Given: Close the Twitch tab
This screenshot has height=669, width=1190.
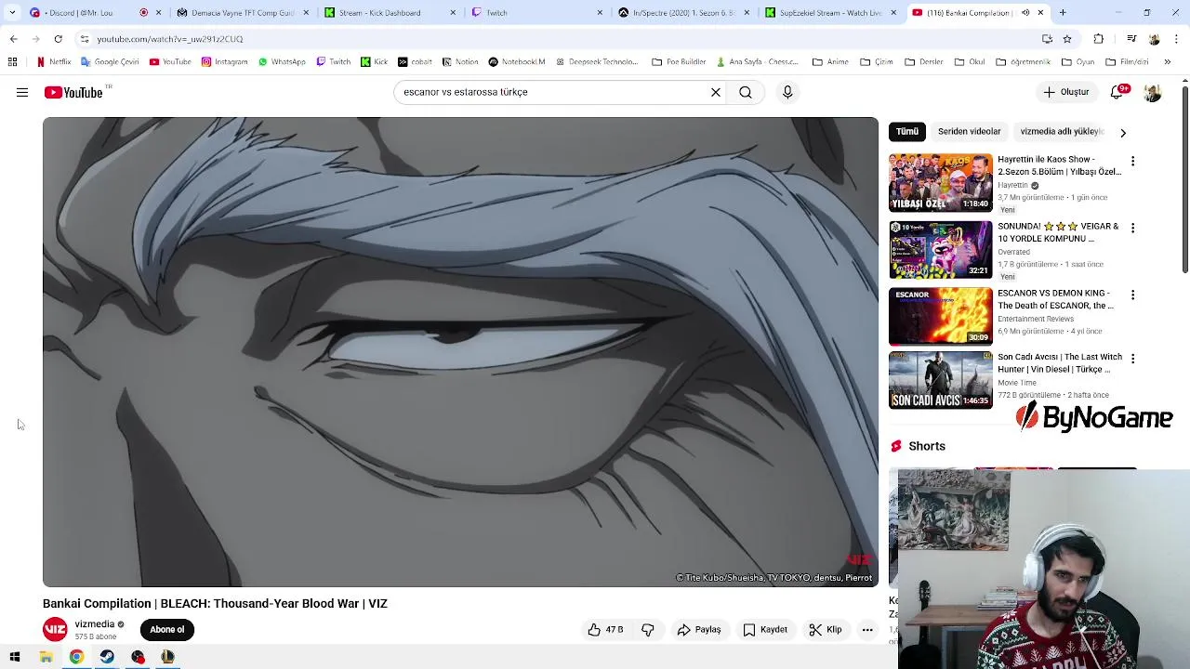Looking at the screenshot, I should coord(600,13).
